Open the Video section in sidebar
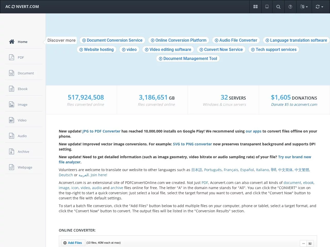Image resolution: width=330 pixels, height=247 pixels. click(22, 120)
